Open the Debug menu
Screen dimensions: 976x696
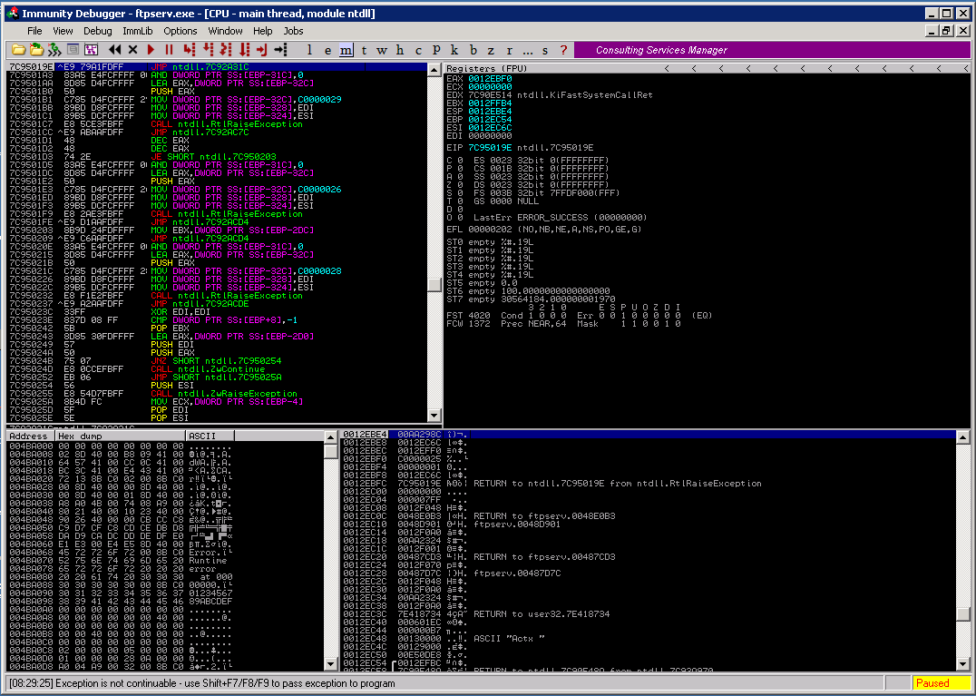(x=98, y=31)
